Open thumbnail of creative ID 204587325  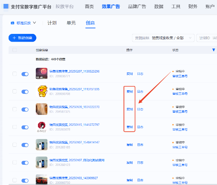pos(41,109)
